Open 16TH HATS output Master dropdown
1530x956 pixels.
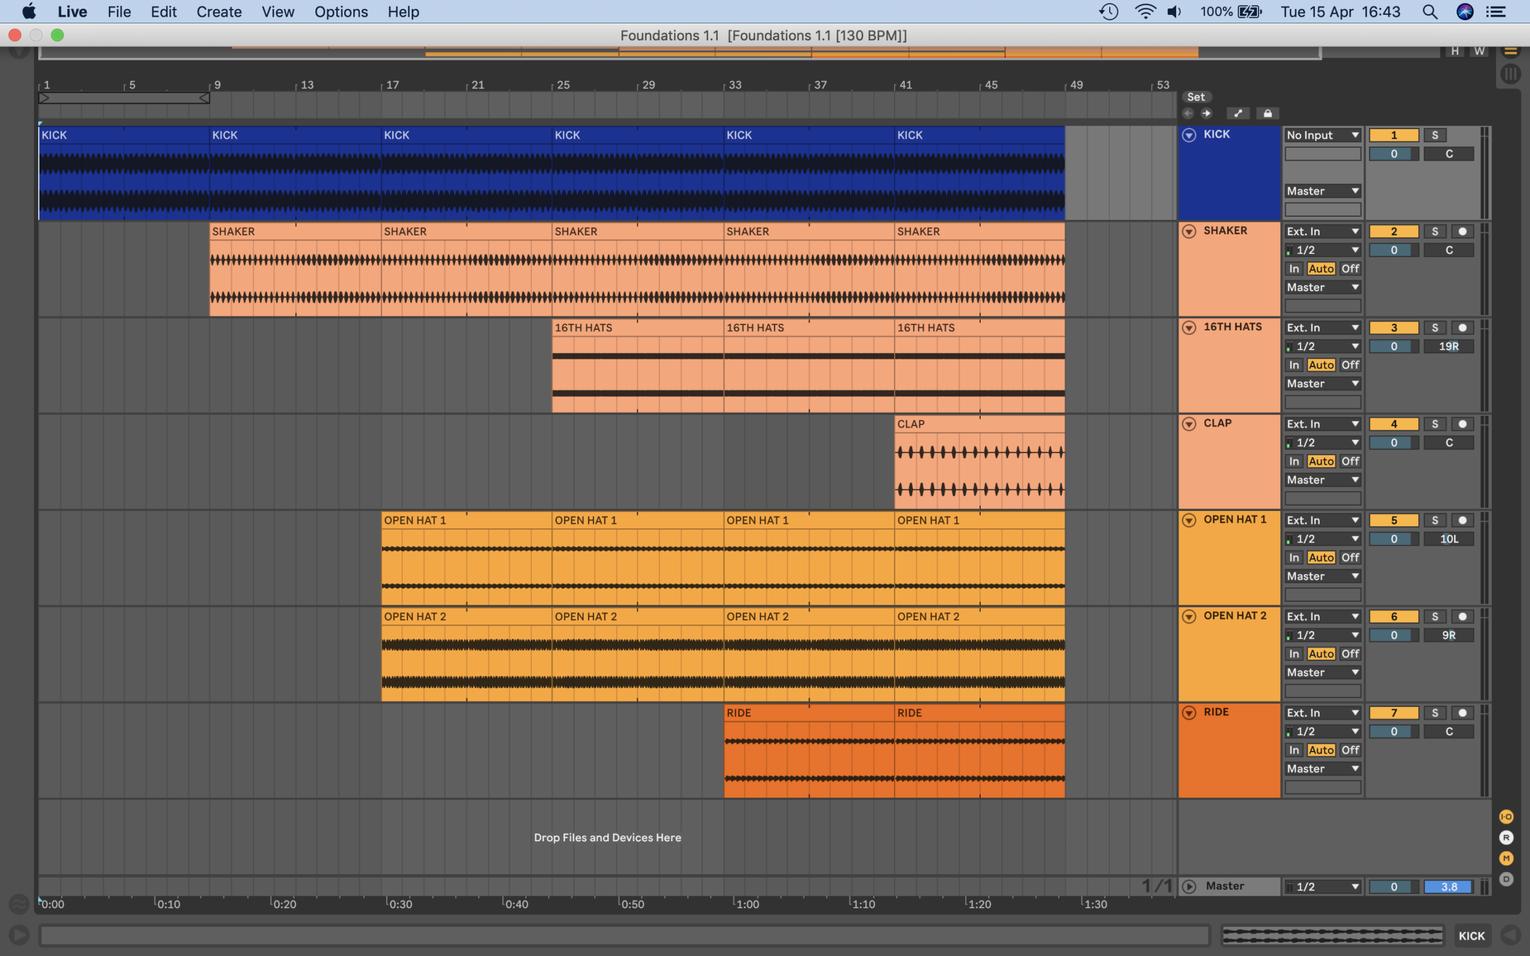(1322, 384)
